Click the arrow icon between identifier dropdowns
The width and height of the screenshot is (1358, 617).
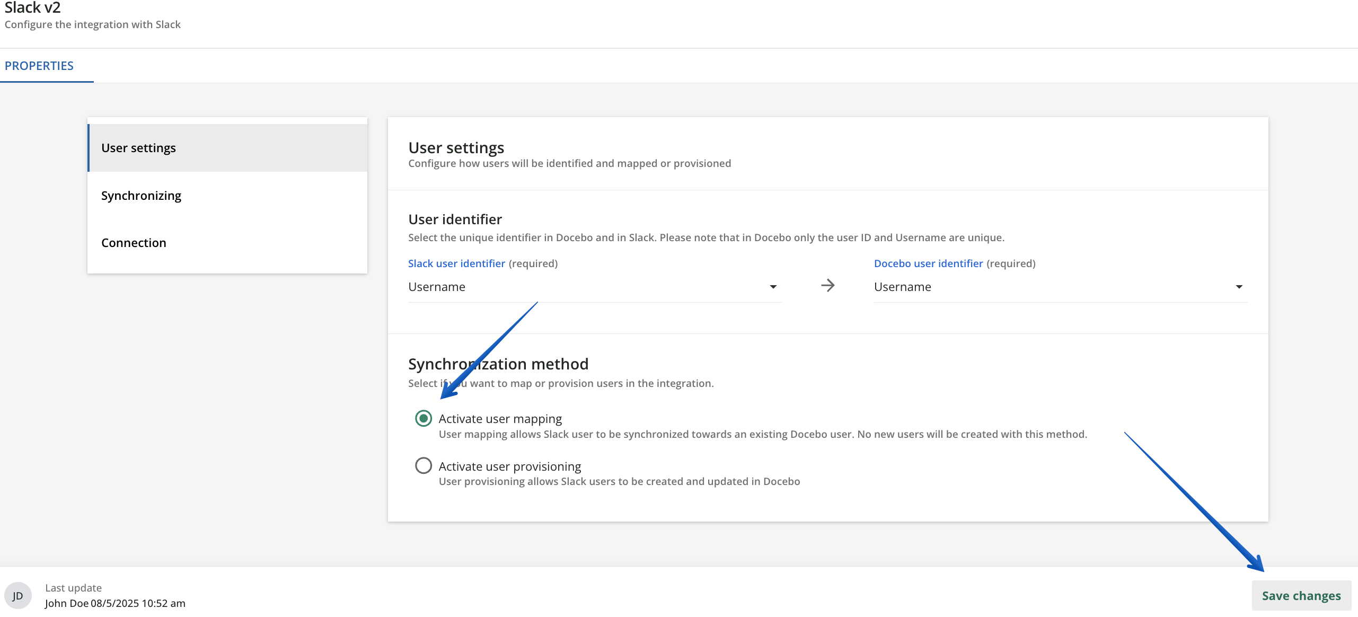point(827,286)
